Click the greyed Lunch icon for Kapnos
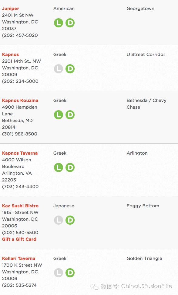The image size is (178, 295). click(x=59, y=69)
